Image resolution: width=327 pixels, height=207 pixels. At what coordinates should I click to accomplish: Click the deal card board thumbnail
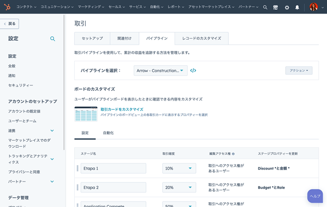point(86,114)
